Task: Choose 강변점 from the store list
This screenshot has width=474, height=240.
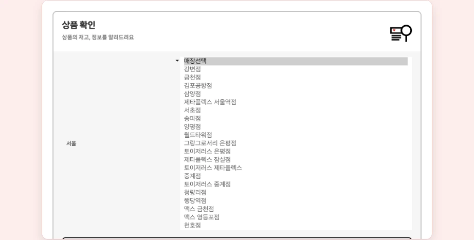Action: click(x=296, y=69)
